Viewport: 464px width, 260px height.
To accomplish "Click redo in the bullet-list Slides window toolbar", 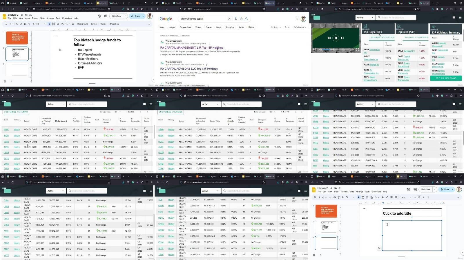I will [x=21, y=24].
